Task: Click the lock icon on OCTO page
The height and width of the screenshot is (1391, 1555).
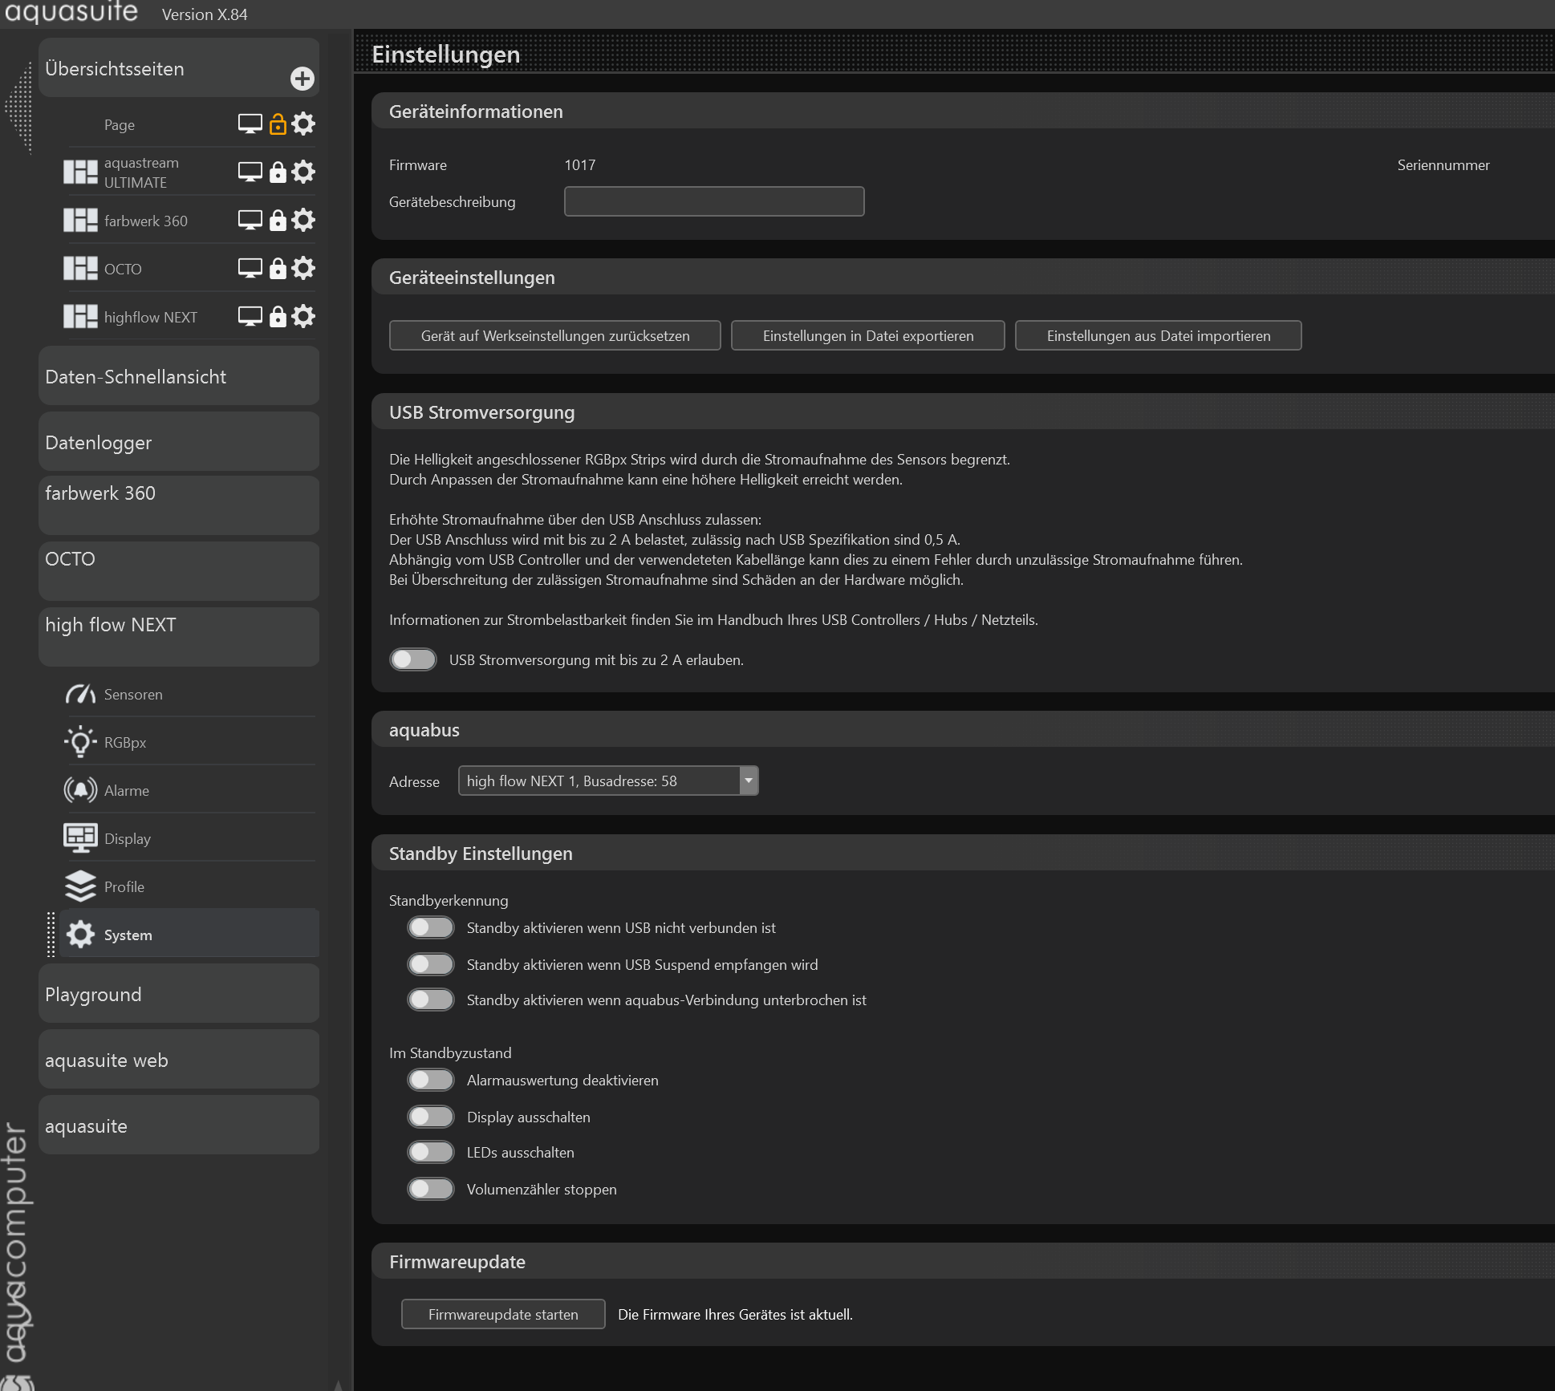Action: 278,268
